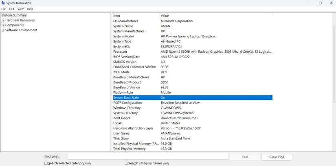Image resolution: width=336 pixels, height=166 pixels.
Task: Maximize the System Information window
Action: pyautogui.click(x=320, y=3)
